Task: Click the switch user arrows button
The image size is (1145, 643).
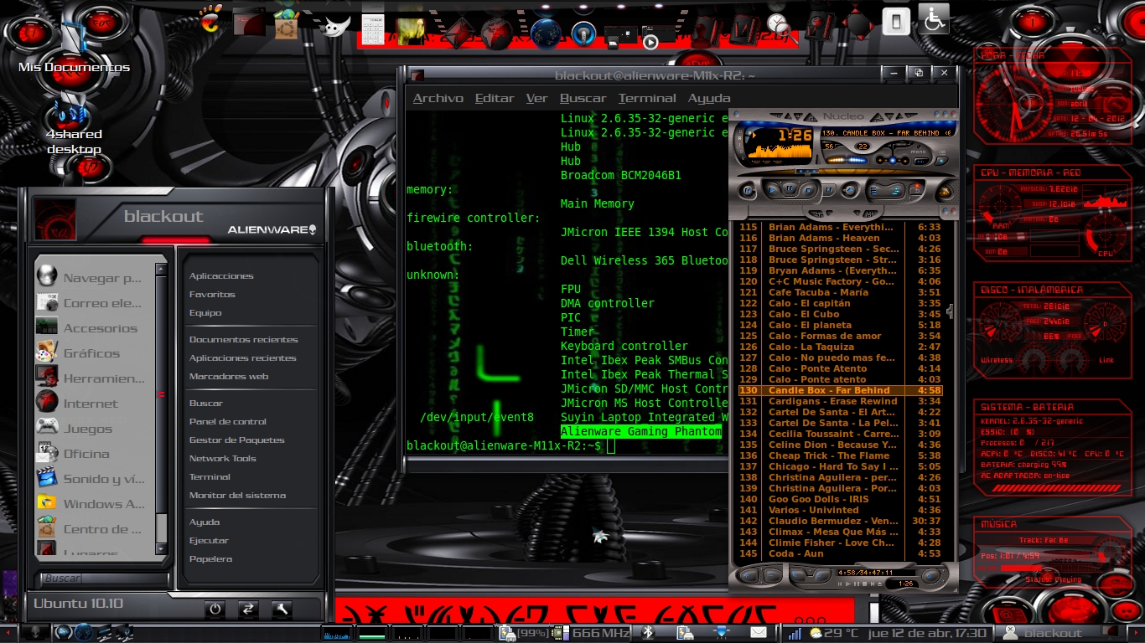Action: (x=248, y=610)
